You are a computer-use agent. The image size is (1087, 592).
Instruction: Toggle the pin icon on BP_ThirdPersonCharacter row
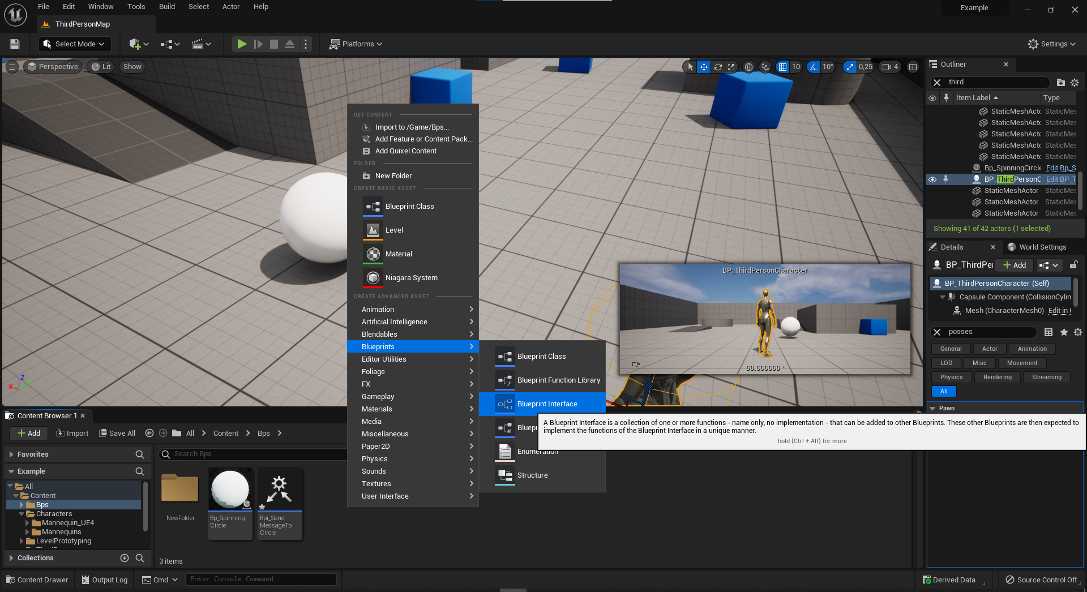click(x=945, y=179)
